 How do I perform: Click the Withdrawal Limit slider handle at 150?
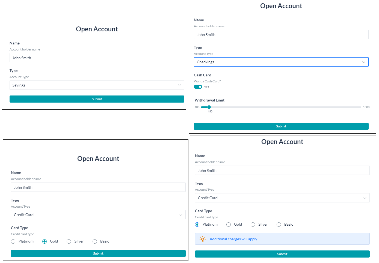point(209,107)
